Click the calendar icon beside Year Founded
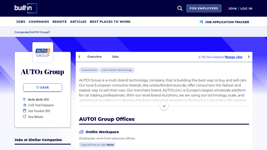The height and width of the screenshot is (150, 267). click(24, 111)
